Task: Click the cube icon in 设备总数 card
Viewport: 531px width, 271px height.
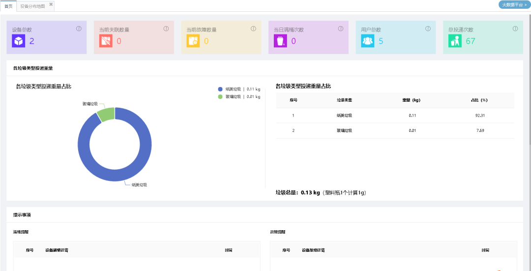Action: click(19, 41)
